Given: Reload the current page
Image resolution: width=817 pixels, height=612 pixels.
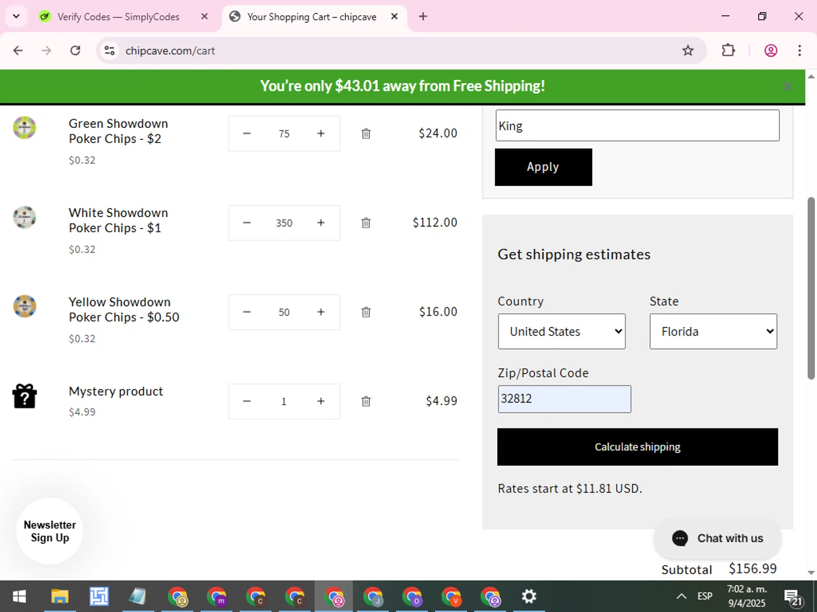Looking at the screenshot, I should coord(75,51).
